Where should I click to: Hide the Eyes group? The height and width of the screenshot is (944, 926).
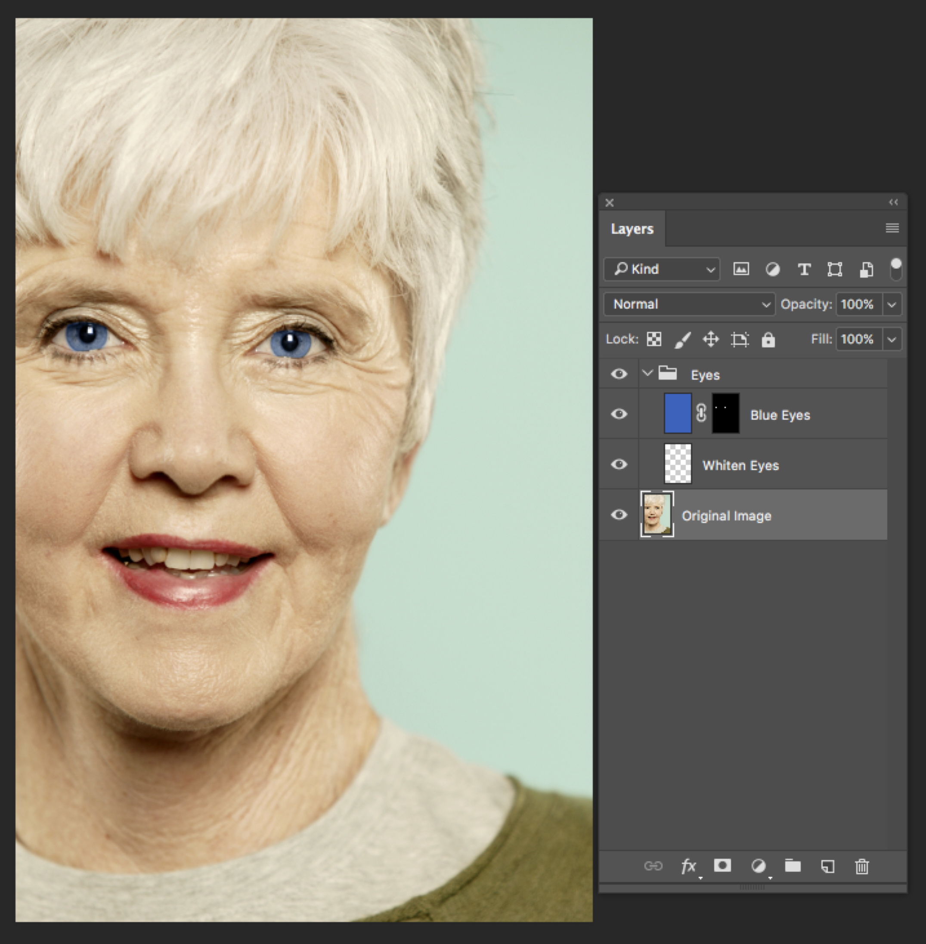pos(619,374)
